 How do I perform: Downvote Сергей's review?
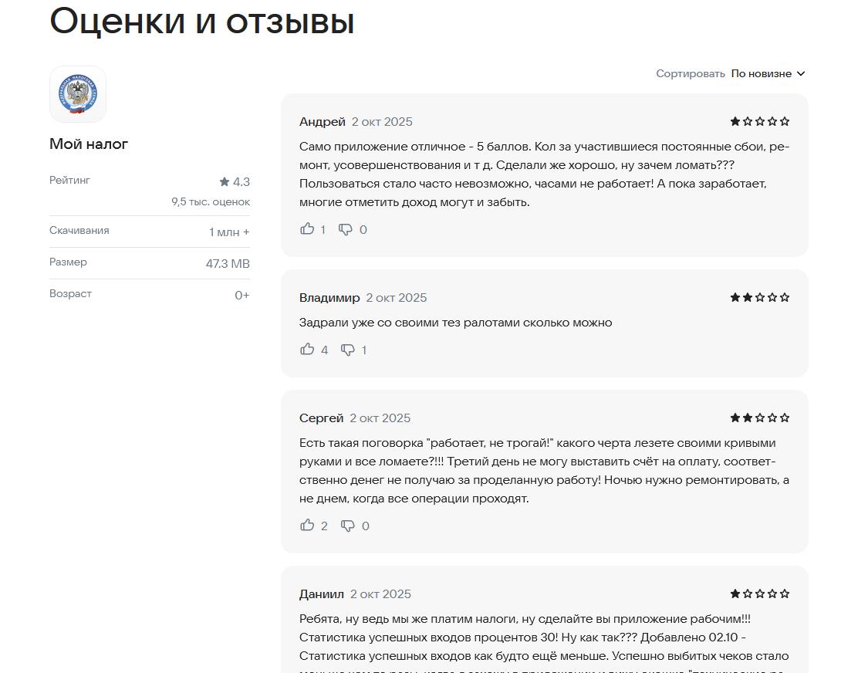pyautogui.click(x=348, y=526)
